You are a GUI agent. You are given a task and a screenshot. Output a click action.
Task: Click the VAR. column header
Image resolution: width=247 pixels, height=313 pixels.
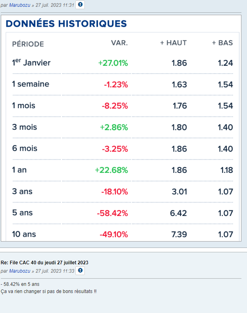(x=119, y=43)
